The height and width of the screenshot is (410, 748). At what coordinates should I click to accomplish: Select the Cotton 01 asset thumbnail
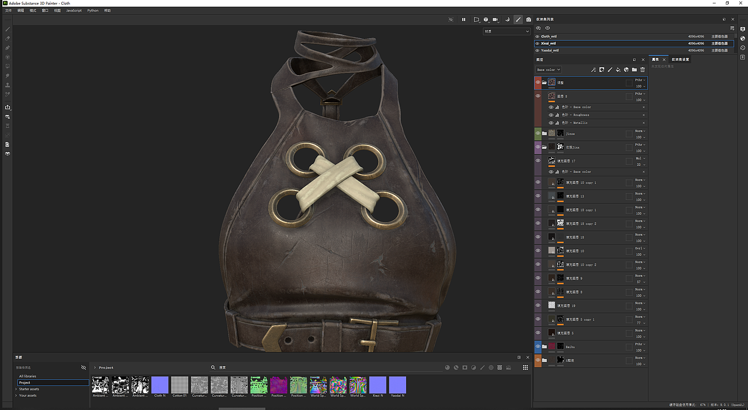(180, 385)
